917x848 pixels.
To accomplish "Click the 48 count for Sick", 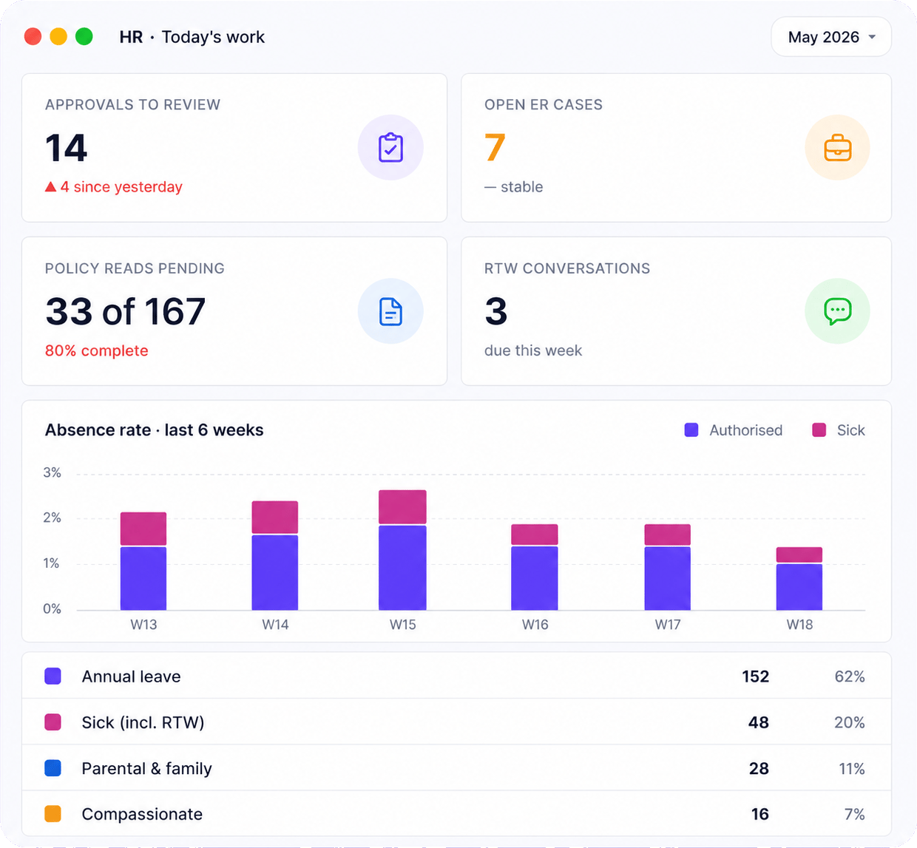I will [x=759, y=722].
